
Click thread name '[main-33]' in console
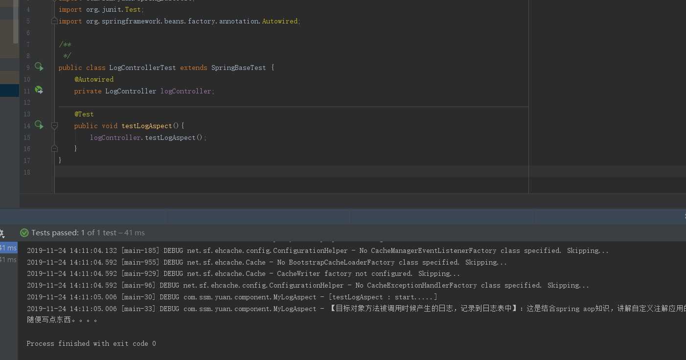pos(138,309)
